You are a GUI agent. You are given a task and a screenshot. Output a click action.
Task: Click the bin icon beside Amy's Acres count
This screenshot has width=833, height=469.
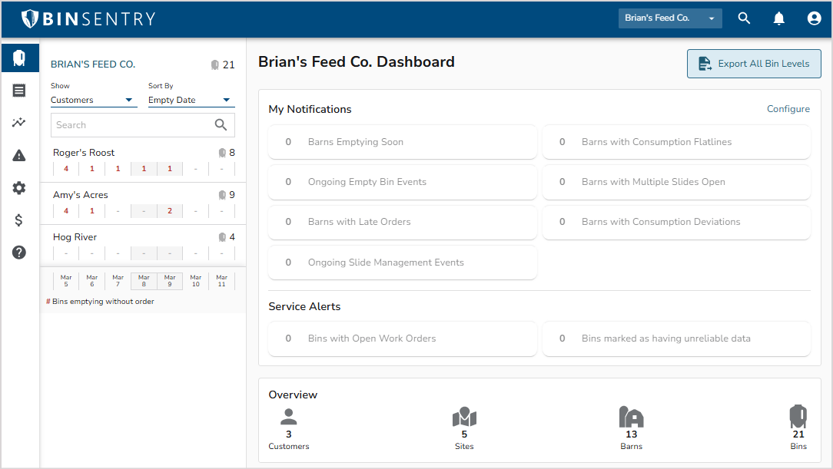223,195
